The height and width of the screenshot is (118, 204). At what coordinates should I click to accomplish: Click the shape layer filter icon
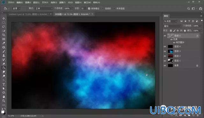[x=193, y=21]
